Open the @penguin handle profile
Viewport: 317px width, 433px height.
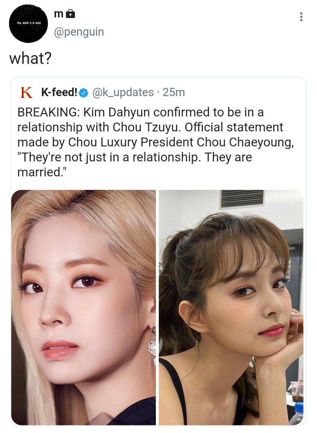(79, 32)
